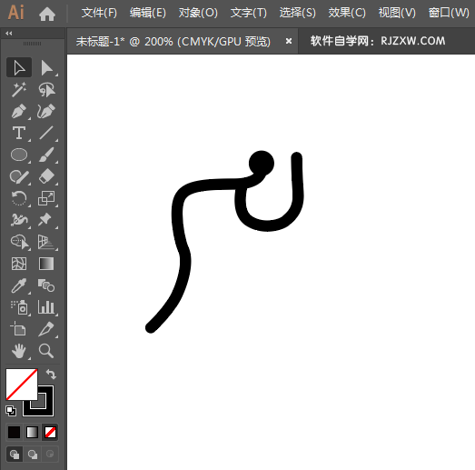Select the Curvature tool
475x470 pixels.
pos(46,111)
